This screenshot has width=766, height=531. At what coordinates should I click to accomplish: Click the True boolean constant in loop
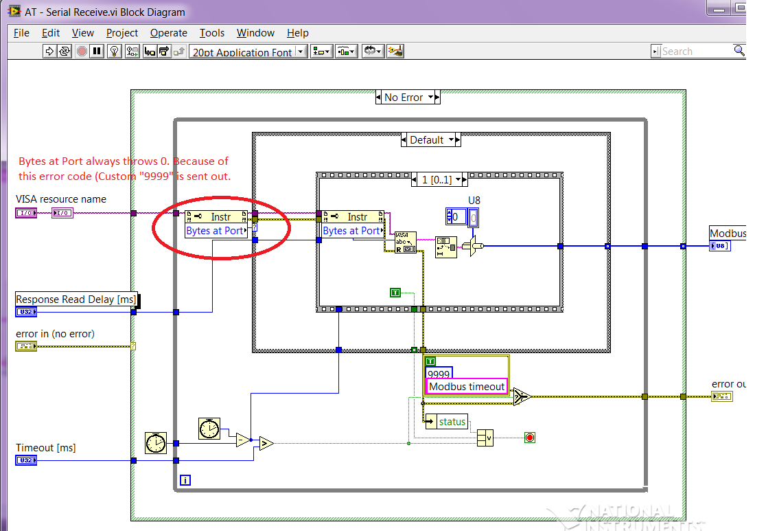(x=395, y=293)
